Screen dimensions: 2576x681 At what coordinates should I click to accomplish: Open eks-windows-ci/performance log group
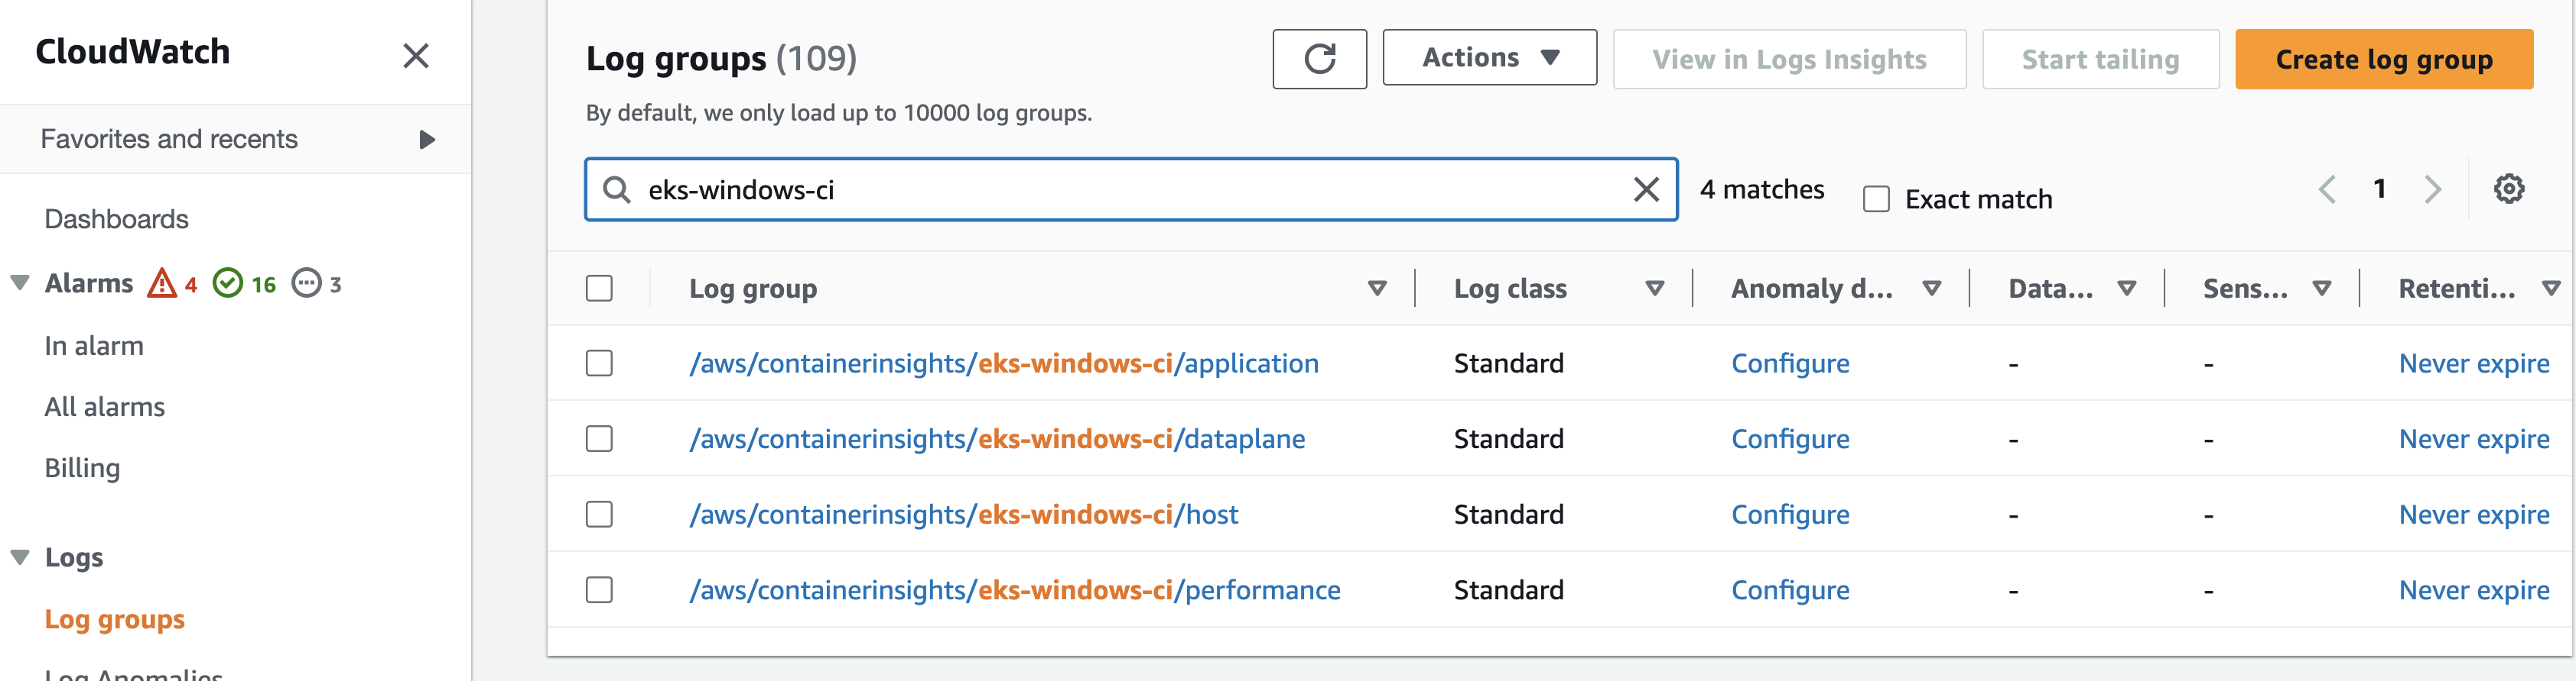pyautogui.click(x=1015, y=590)
